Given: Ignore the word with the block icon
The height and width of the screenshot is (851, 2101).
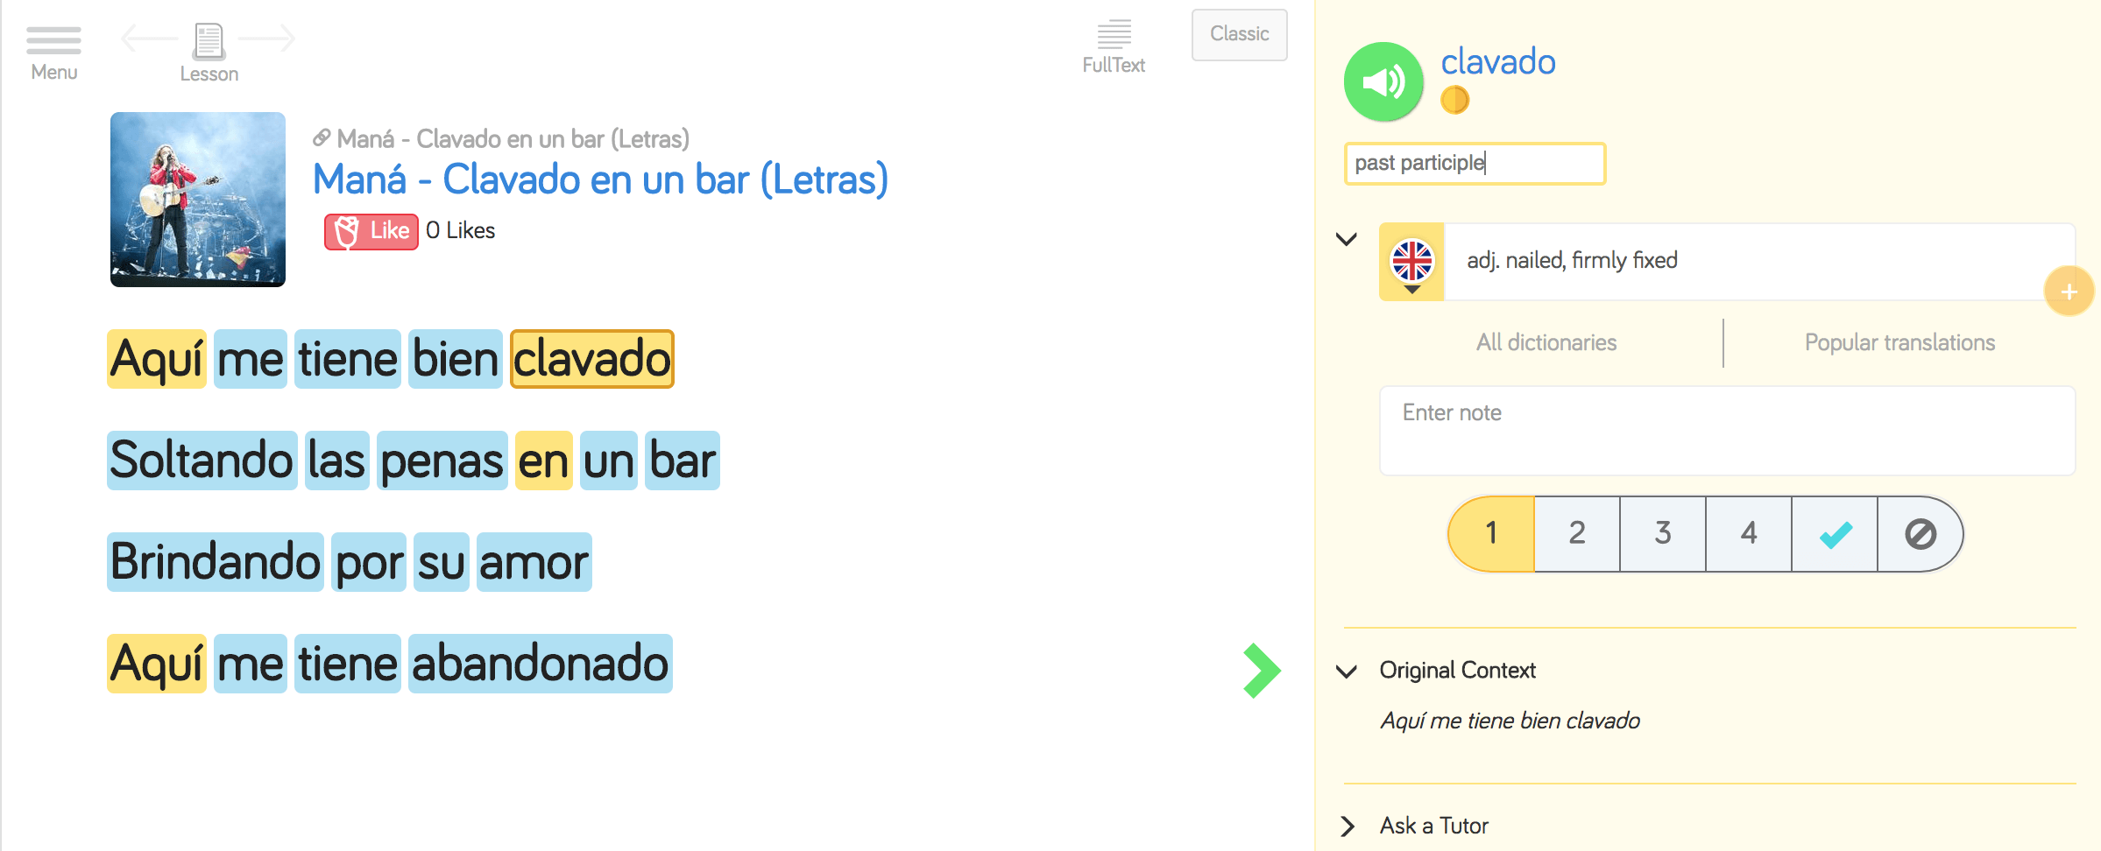Looking at the screenshot, I should click(1920, 533).
